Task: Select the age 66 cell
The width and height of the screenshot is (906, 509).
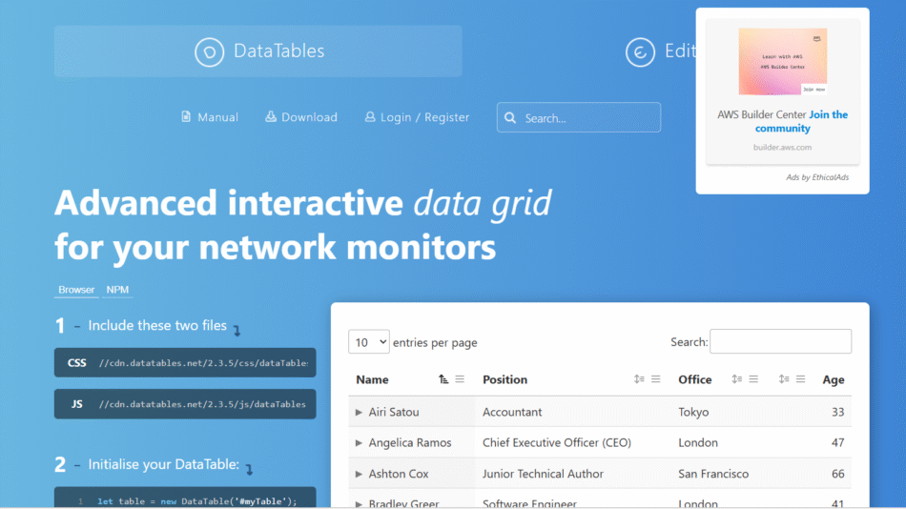Action: 838,474
